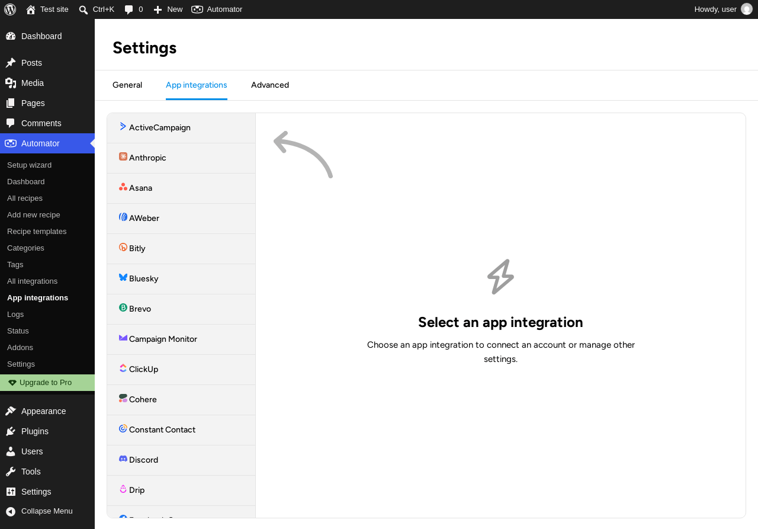Click the user avatar next to Howdy

coord(747,9)
